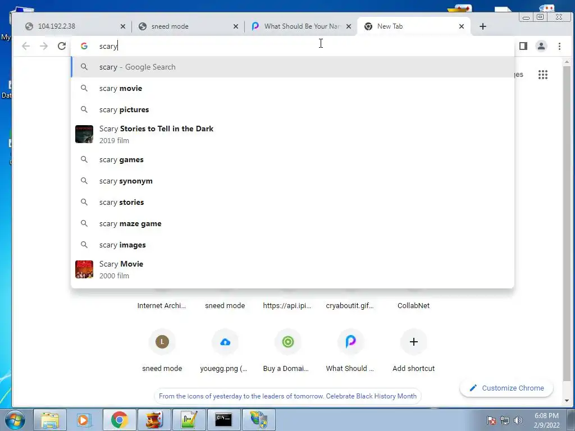The width and height of the screenshot is (575, 431).
Task: Open the youegg.png shortcut
Action: pos(225,351)
